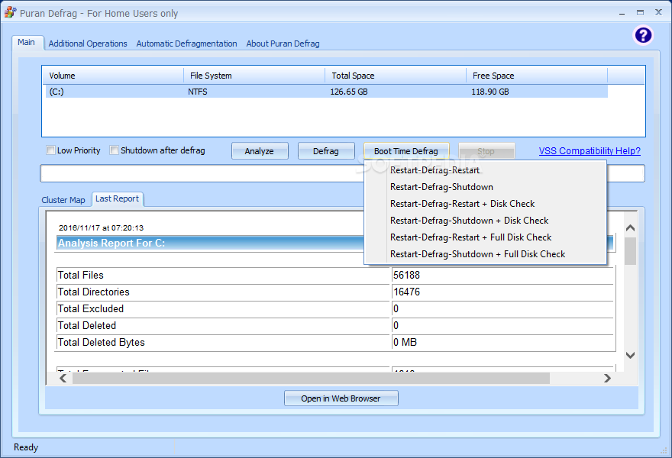Click report scroll down arrow
Screen dimensions: 672x458
(630, 355)
